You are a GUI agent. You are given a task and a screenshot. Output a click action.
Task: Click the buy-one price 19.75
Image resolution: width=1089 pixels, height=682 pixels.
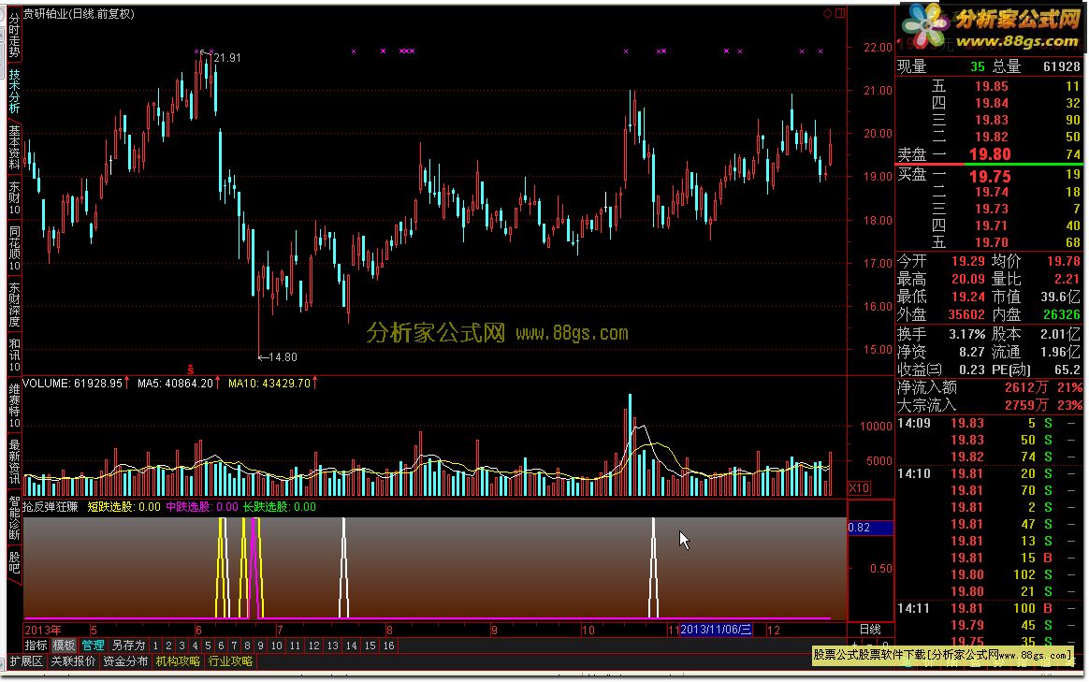tap(990, 177)
